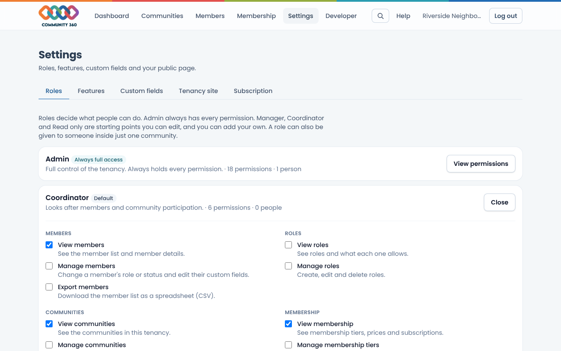
Task: Tick the Export members checkbox
Action: [x=49, y=287]
